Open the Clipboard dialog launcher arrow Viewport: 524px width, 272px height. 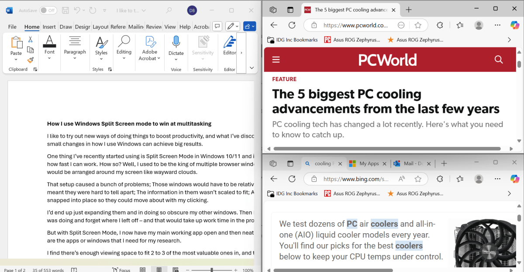[35, 69]
